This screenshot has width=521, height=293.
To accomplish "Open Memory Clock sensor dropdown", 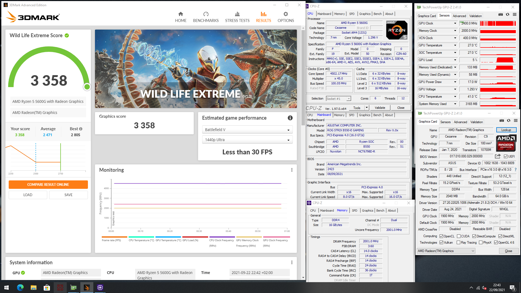I will tap(455, 31).
